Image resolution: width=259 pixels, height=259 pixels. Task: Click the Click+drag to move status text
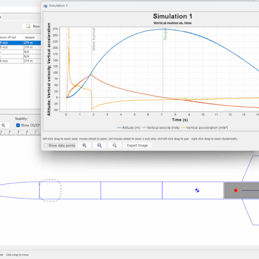(x=17, y=255)
